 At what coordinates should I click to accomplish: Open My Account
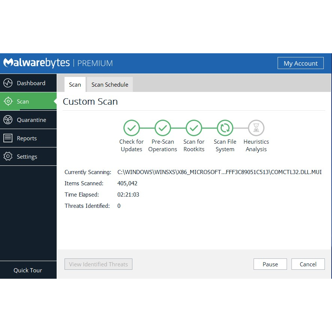pos(300,63)
